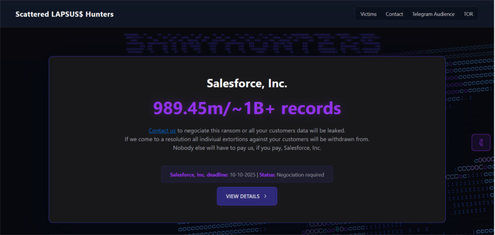Open the Victims nav item
This screenshot has width=495, height=235.
coord(369,14)
